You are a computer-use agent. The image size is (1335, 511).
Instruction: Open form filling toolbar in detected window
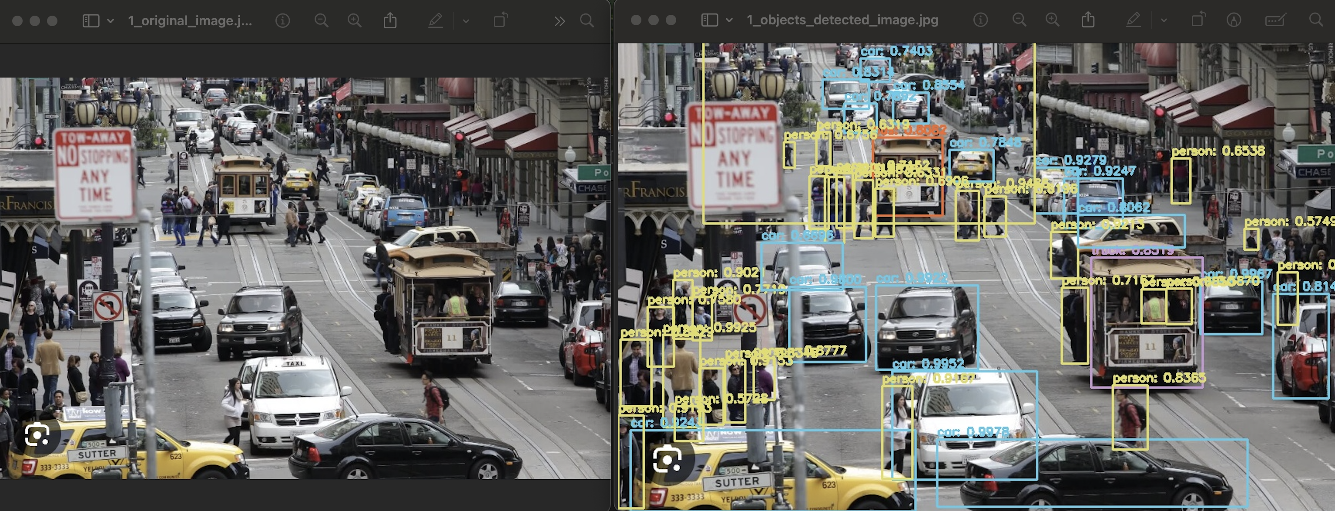click(x=1275, y=20)
